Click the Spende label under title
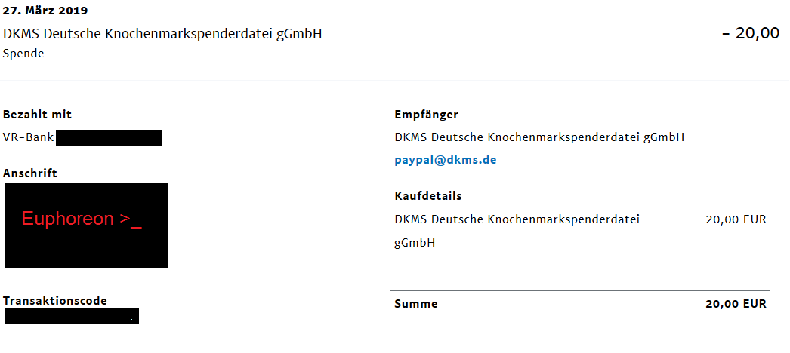This screenshot has height=353, width=790. point(23,54)
